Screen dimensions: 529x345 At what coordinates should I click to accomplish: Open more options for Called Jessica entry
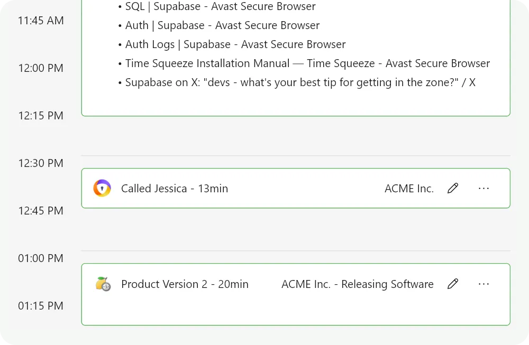click(484, 188)
